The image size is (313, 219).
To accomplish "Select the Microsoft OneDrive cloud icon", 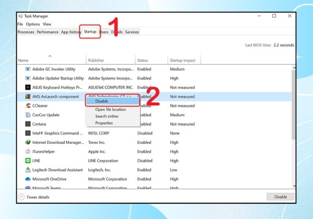I will 28,179.
